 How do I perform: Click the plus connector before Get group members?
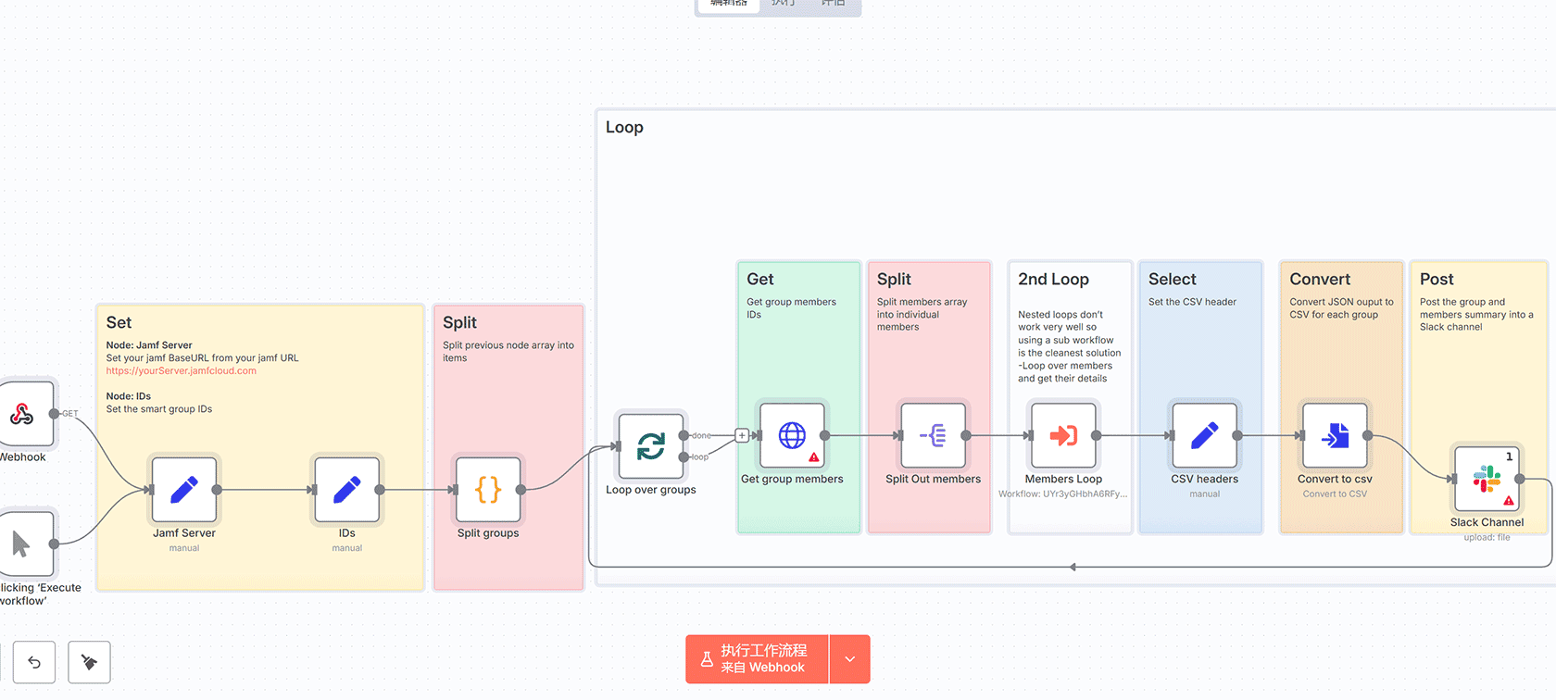[742, 435]
